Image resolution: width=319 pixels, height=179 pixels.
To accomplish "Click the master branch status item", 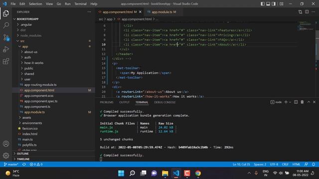I will pos(11,165).
